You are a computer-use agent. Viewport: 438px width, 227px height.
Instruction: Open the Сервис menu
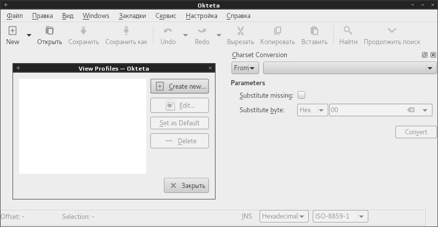point(166,16)
